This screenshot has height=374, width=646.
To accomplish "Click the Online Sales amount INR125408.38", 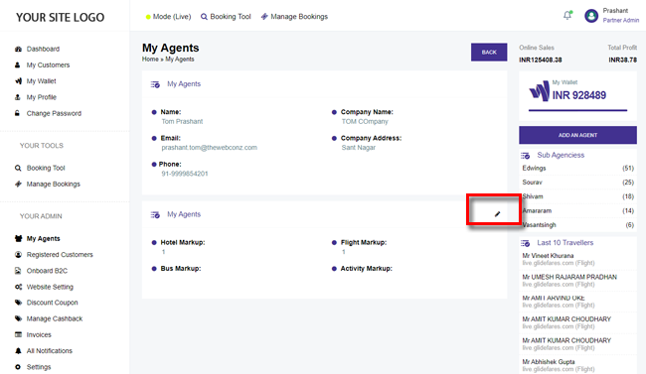I will coord(540,61).
